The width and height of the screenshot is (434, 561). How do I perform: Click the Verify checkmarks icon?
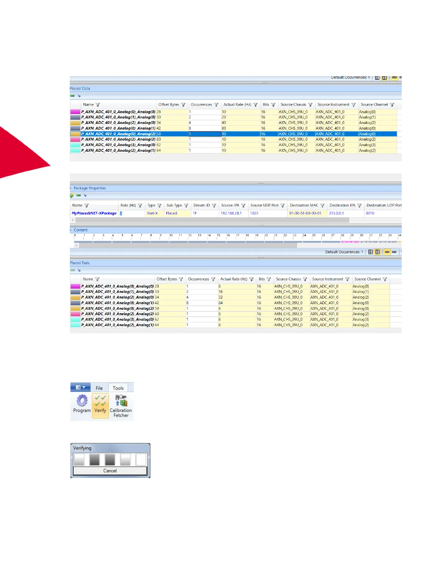point(100,400)
